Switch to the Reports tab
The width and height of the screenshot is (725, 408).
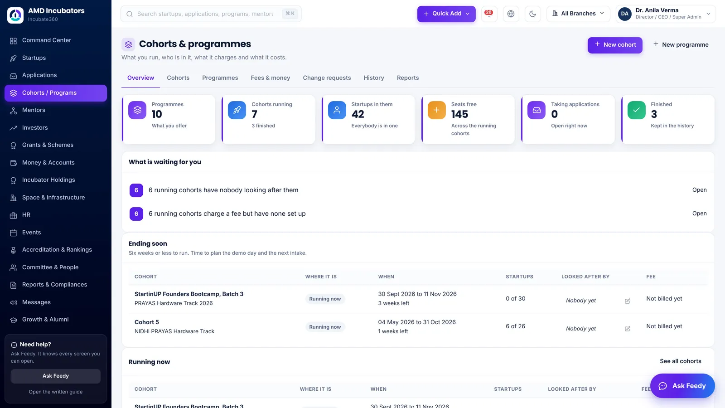pyautogui.click(x=408, y=78)
